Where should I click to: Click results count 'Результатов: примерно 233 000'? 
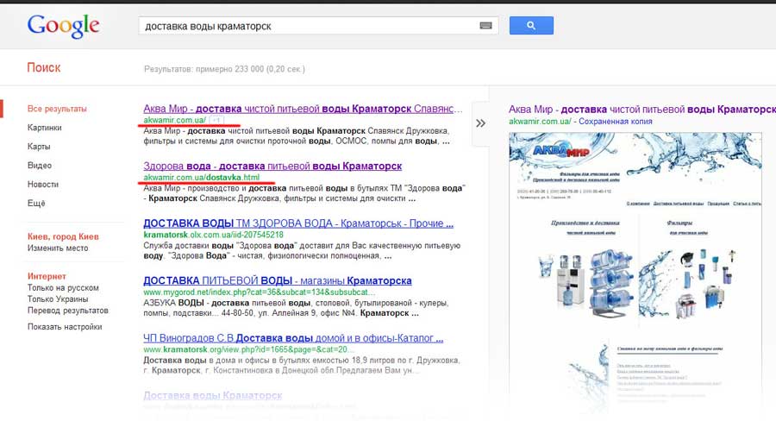coord(224,69)
